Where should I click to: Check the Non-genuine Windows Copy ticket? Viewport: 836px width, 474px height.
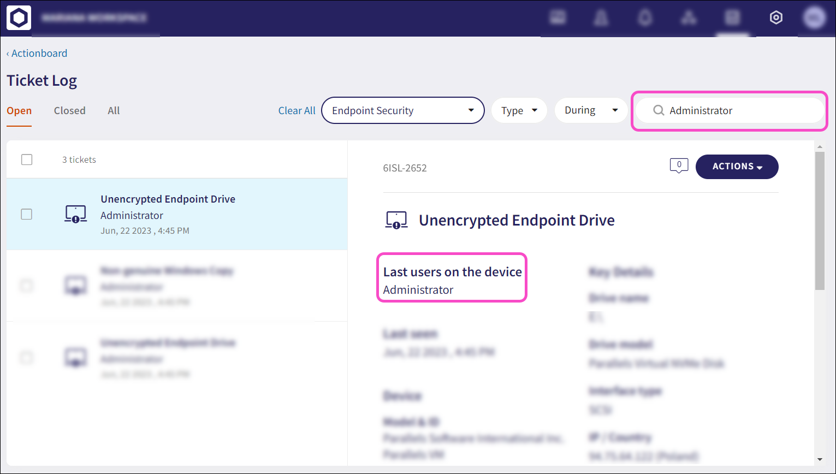pos(27,286)
